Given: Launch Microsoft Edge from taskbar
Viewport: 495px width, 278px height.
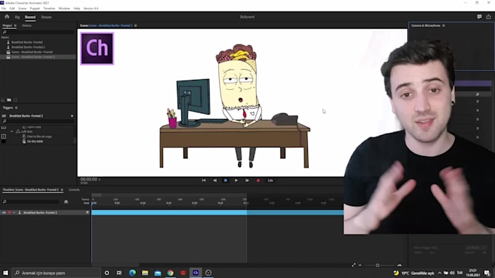Looking at the screenshot, I should point(132,273).
